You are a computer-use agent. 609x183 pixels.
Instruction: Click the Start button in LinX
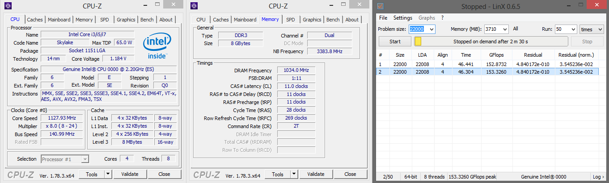coord(395,42)
